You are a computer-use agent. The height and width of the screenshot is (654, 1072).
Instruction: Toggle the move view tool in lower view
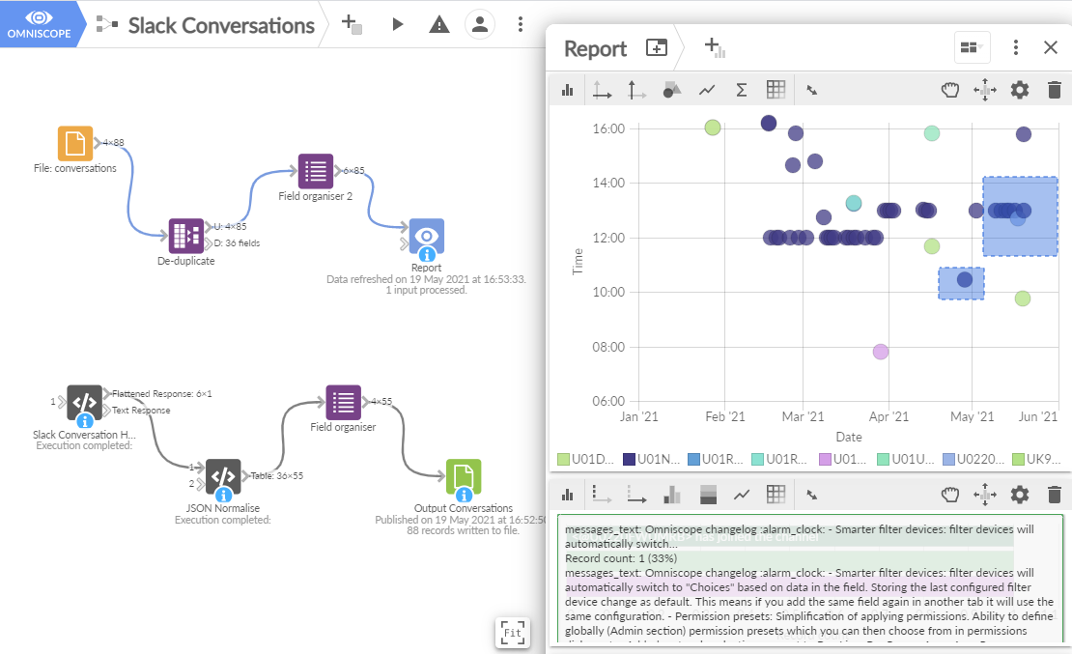click(x=985, y=495)
